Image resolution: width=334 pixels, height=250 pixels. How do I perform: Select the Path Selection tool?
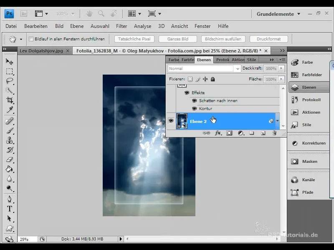(x=9, y=218)
